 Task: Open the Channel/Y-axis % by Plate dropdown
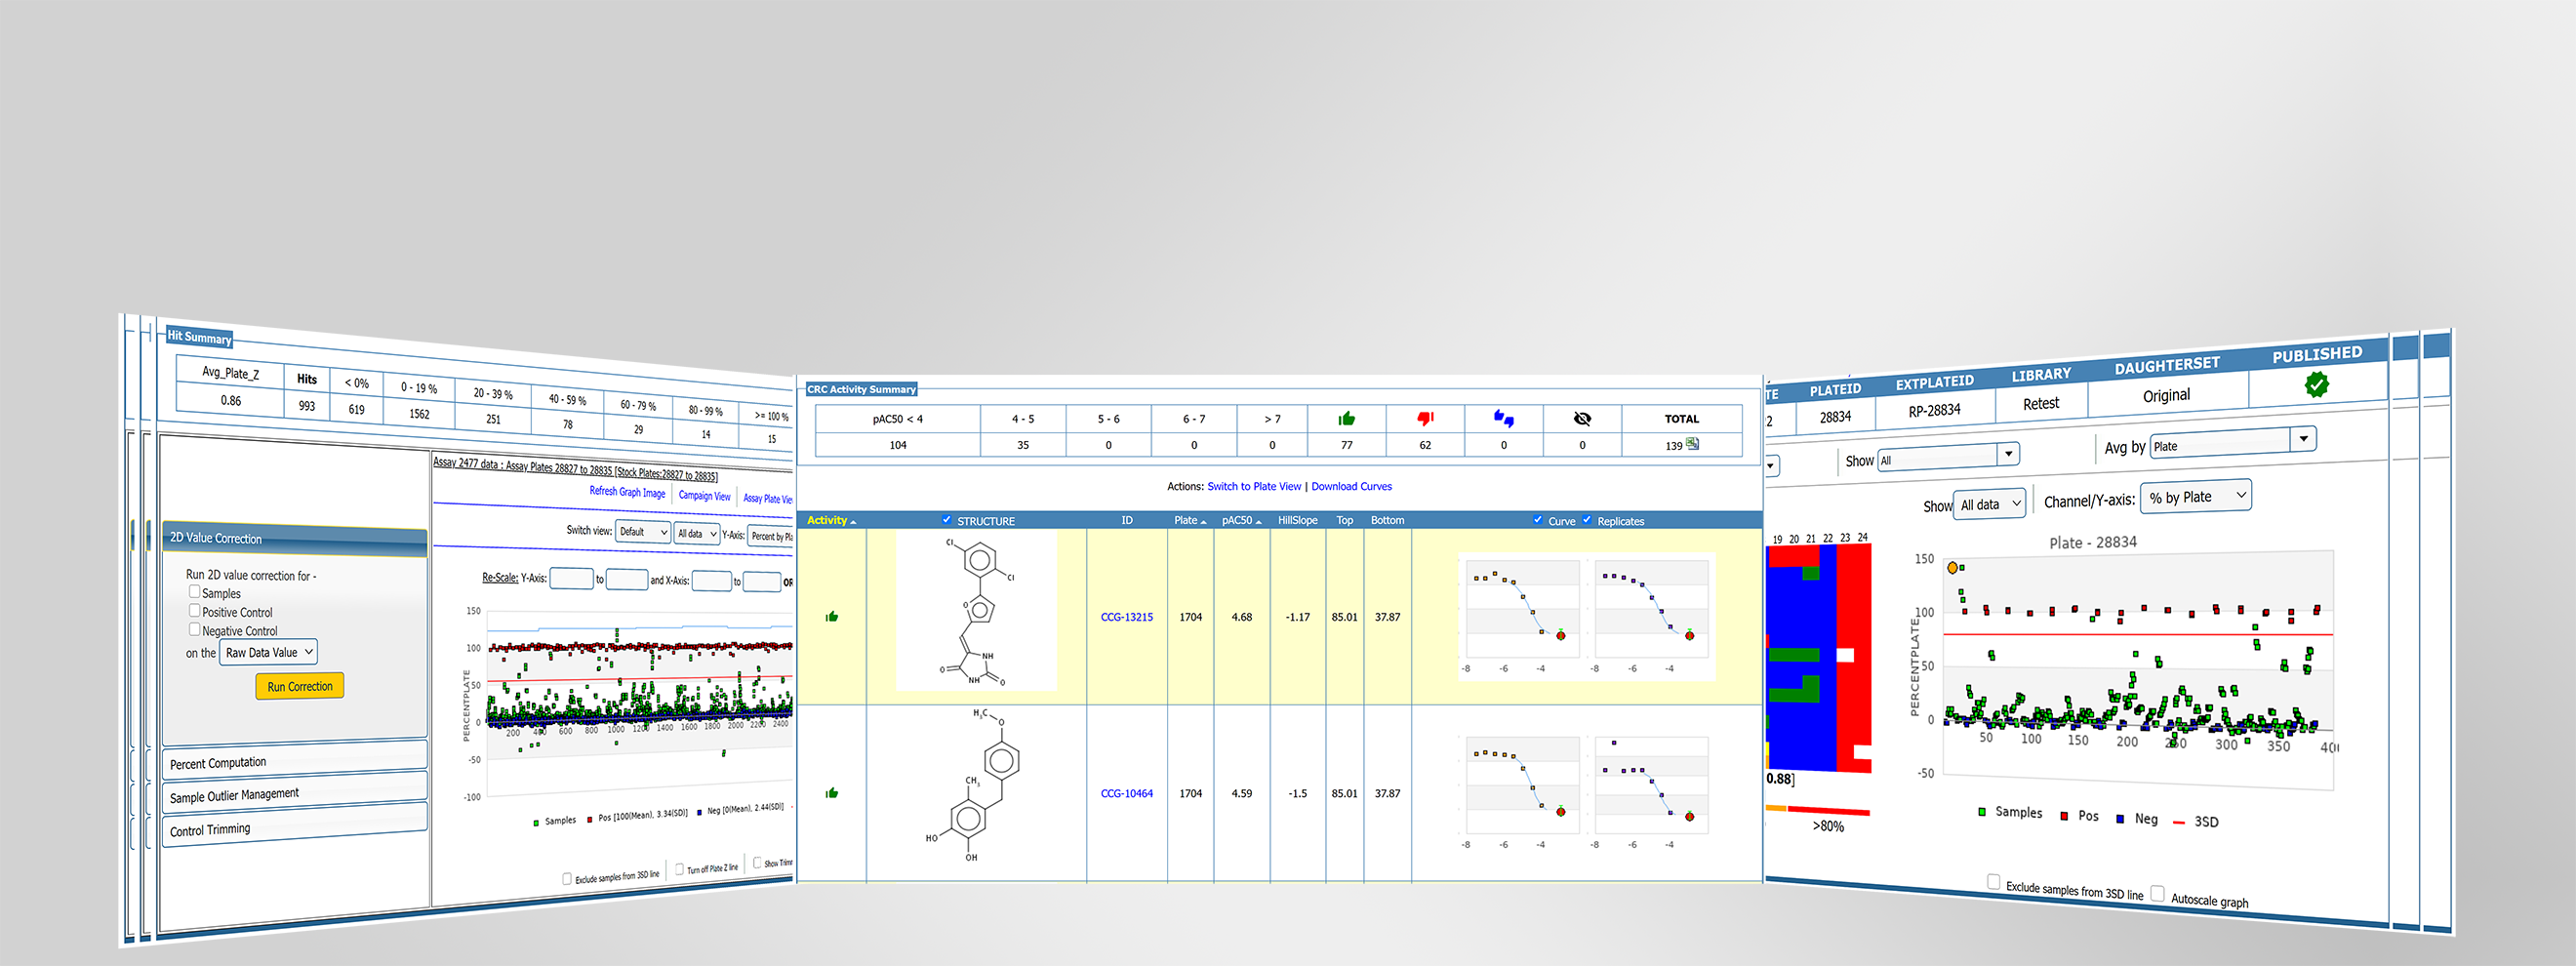point(2195,497)
